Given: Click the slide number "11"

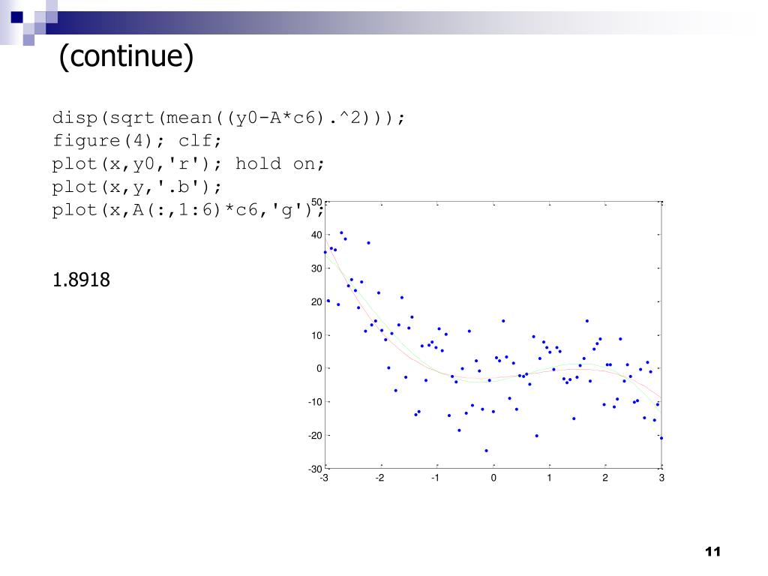Looking at the screenshot, I should click(x=712, y=551).
